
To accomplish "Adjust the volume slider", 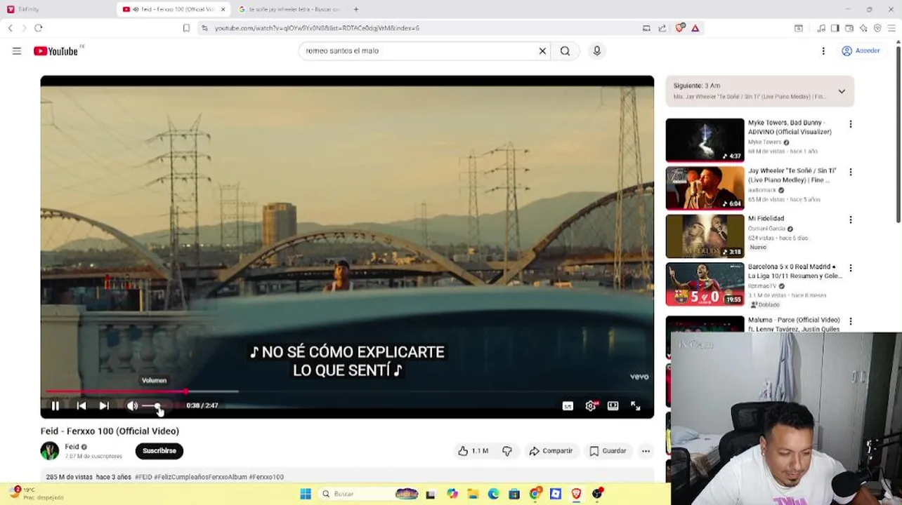I will (x=156, y=406).
